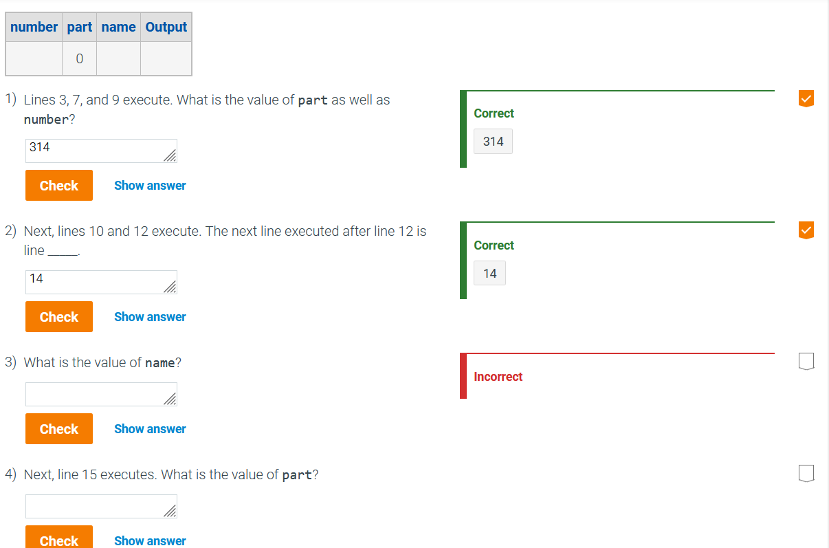Click the gray bookmark icon beside question 4
This screenshot has height=548, width=829.
click(805, 473)
